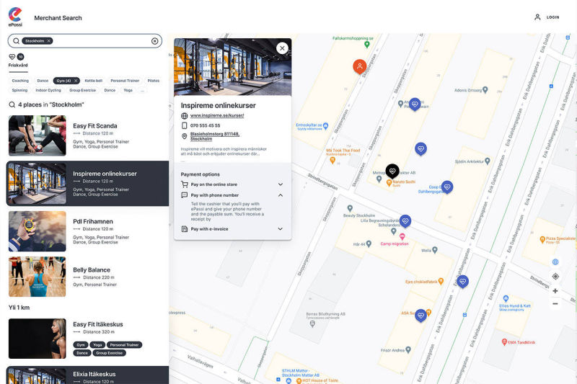This screenshot has width=577, height=384.
Task: Remove the Stockholm search tag
Action: 48,41
